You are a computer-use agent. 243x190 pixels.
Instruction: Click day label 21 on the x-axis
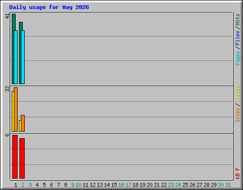click(x=157, y=185)
